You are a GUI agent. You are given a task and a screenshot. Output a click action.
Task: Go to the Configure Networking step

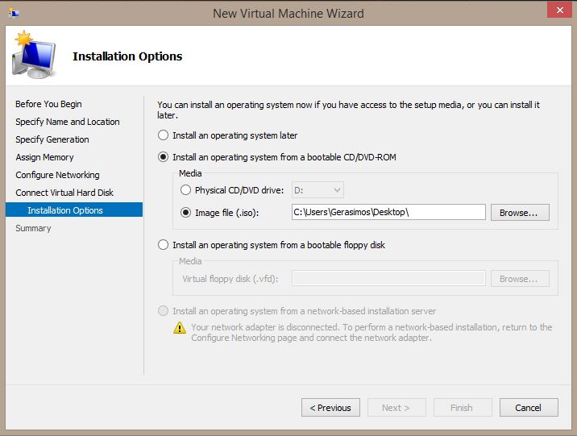[x=57, y=175]
